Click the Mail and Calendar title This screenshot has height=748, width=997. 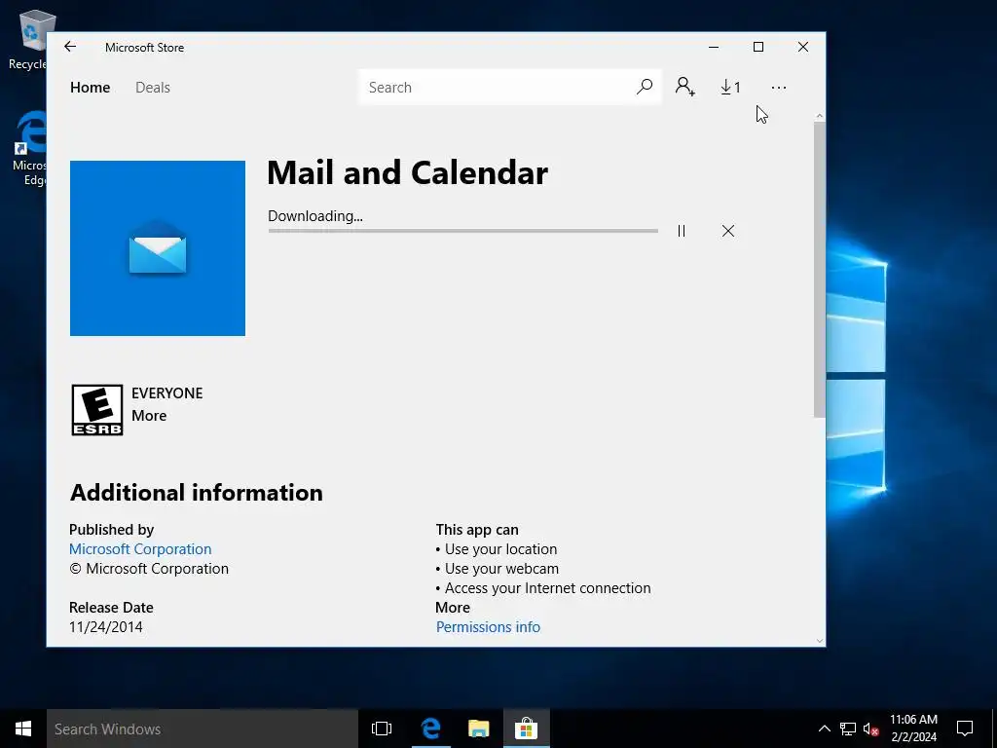click(407, 172)
